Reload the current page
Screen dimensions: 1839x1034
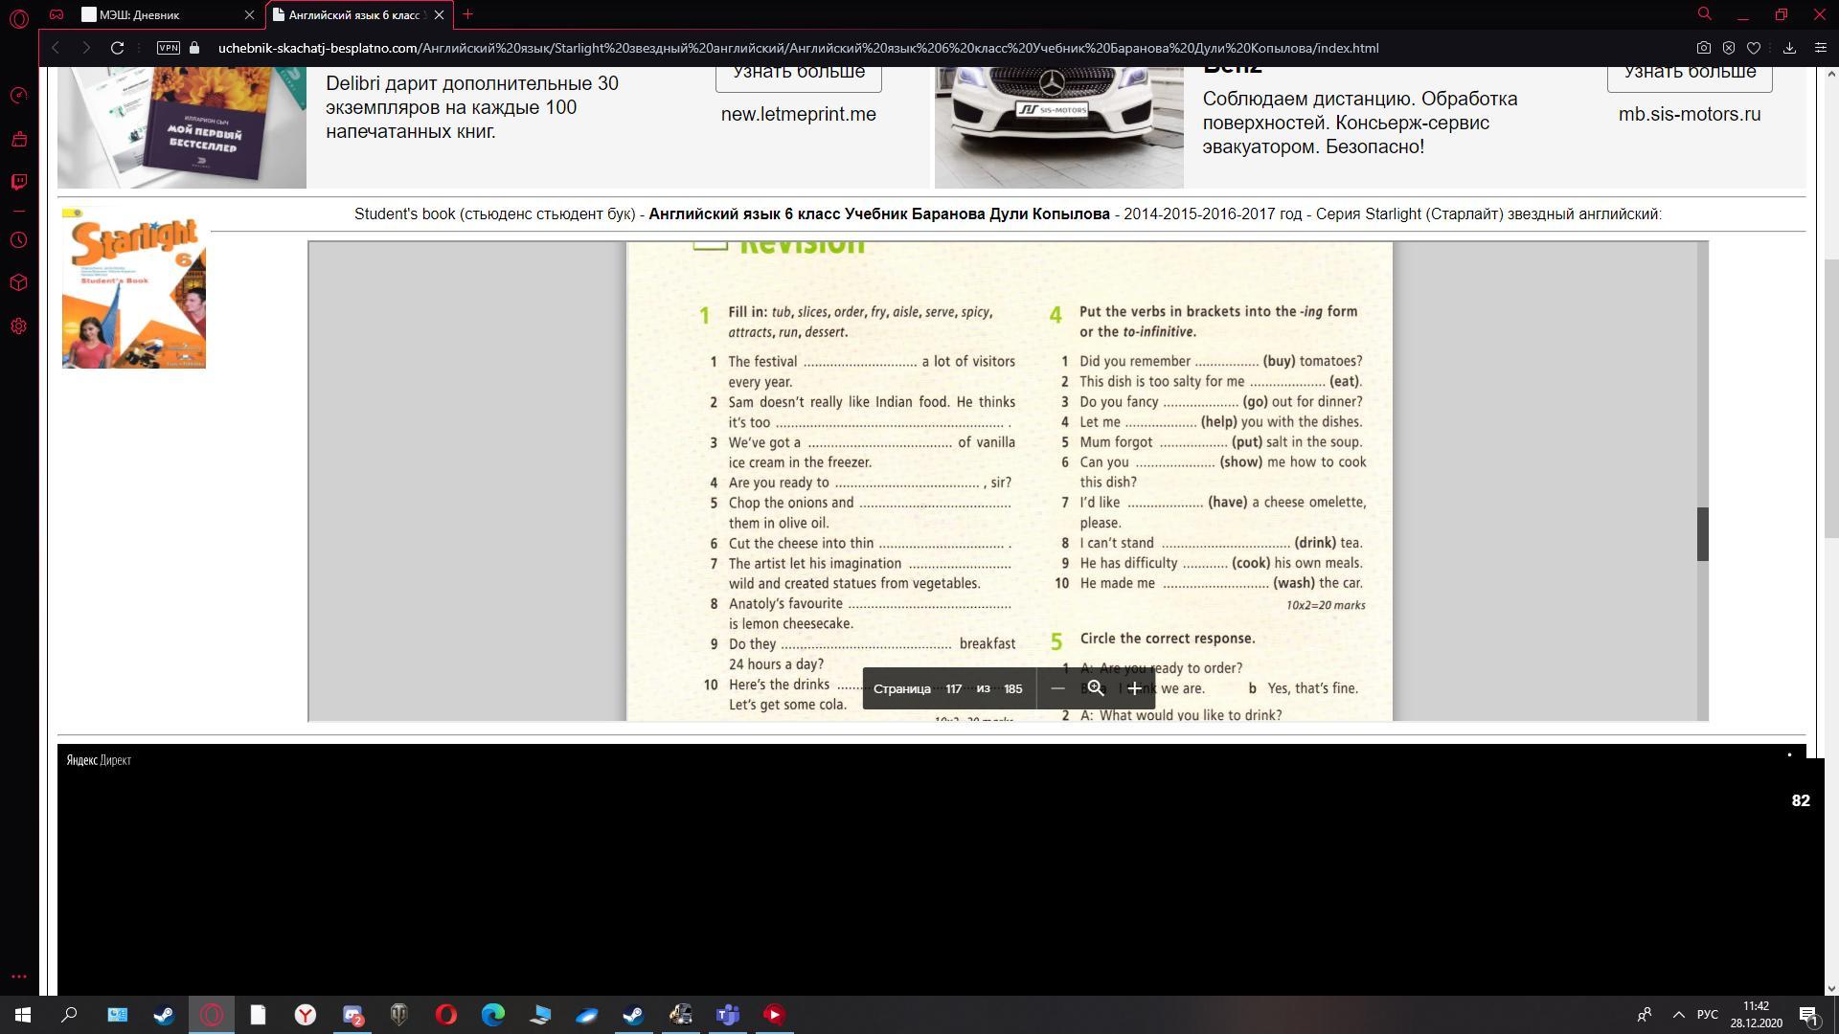coord(117,48)
